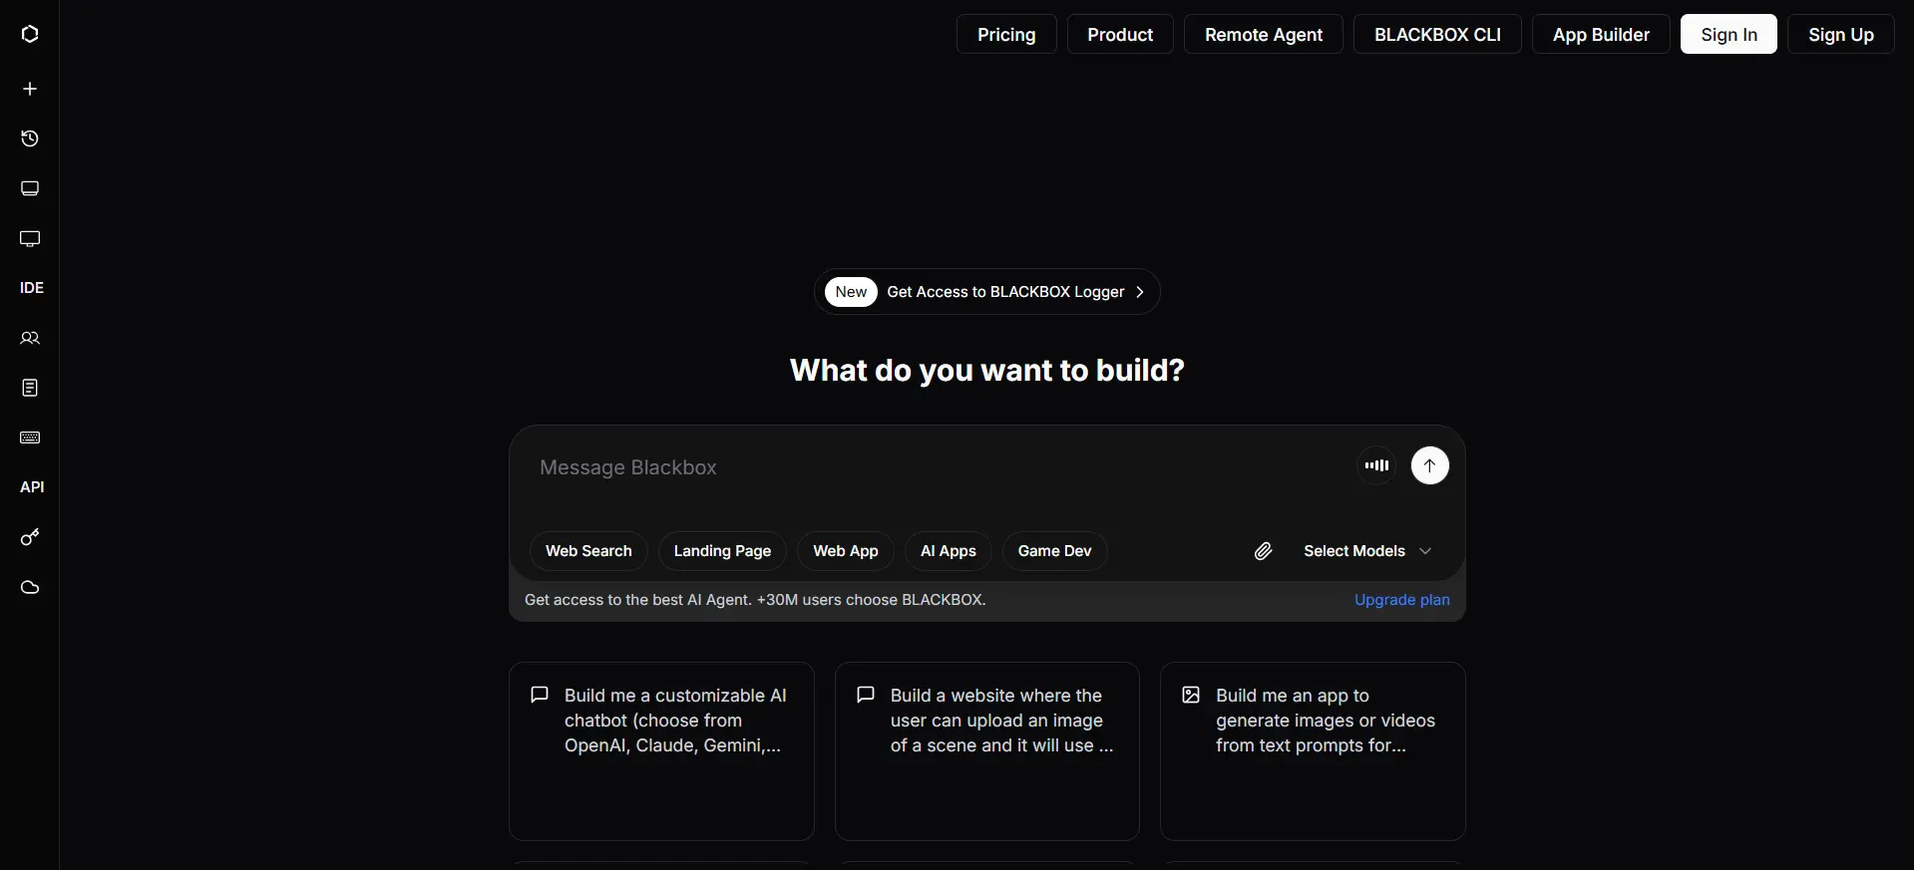The image size is (1914, 870).
Task: Open the API sidebar item
Action: 32,487
